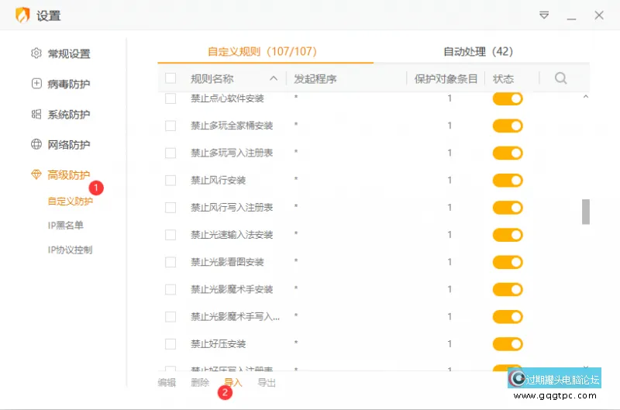Select rule name 禁止多玩全家桶安装
The width and height of the screenshot is (620, 410).
(232, 126)
